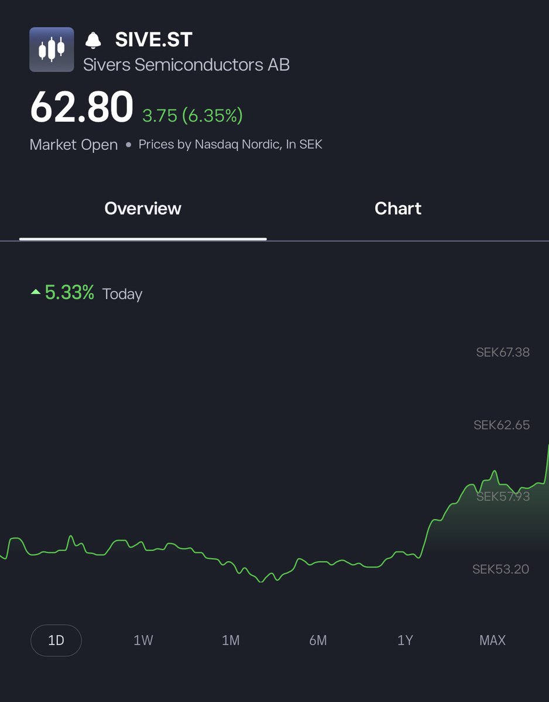The image size is (549, 702).
Task: Tap the SEK57.93 axis label
Action: pyautogui.click(x=503, y=497)
